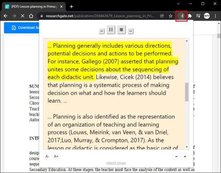The height and width of the screenshot is (173, 221).
Task: Shrink the popup window with minus
Action: pyautogui.click(x=176, y=156)
